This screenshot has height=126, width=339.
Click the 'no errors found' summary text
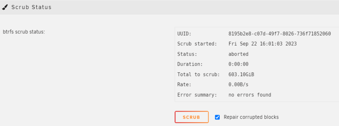pos(250,95)
